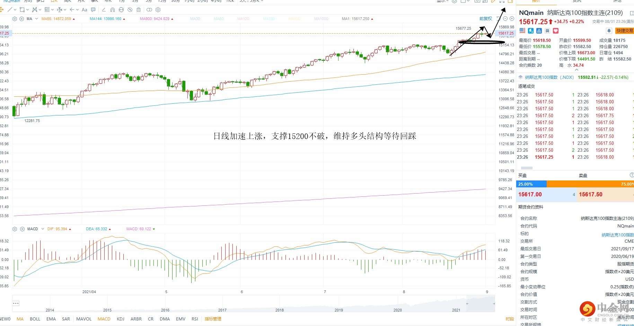634x326 pixels.
Task: Select the trend line drawing tool
Action: 10,10
